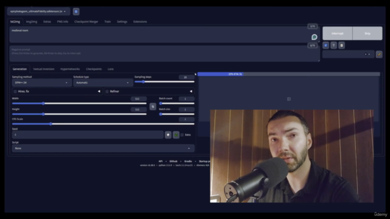Open the Extensions tab

coord(140,22)
